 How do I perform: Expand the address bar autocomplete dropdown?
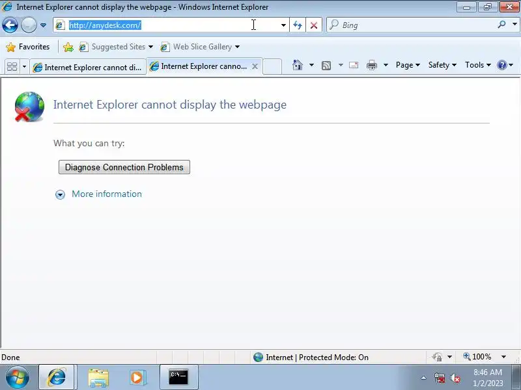283,25
